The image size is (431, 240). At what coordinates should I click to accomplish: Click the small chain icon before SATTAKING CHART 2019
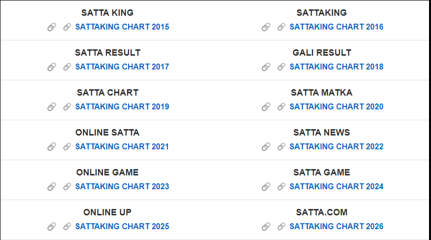67,106
